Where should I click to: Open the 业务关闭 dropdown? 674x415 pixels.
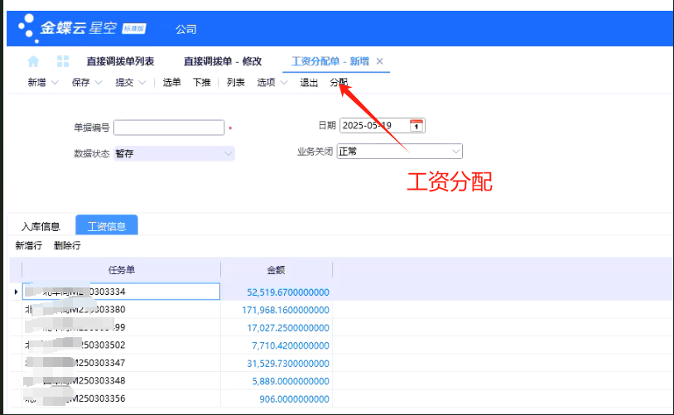455,151
